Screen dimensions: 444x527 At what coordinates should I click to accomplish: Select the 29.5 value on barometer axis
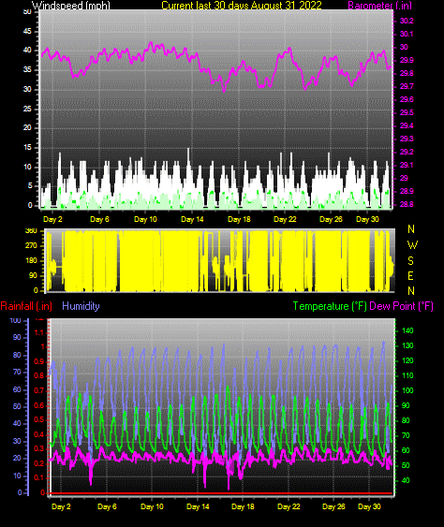tap(407, 112)
